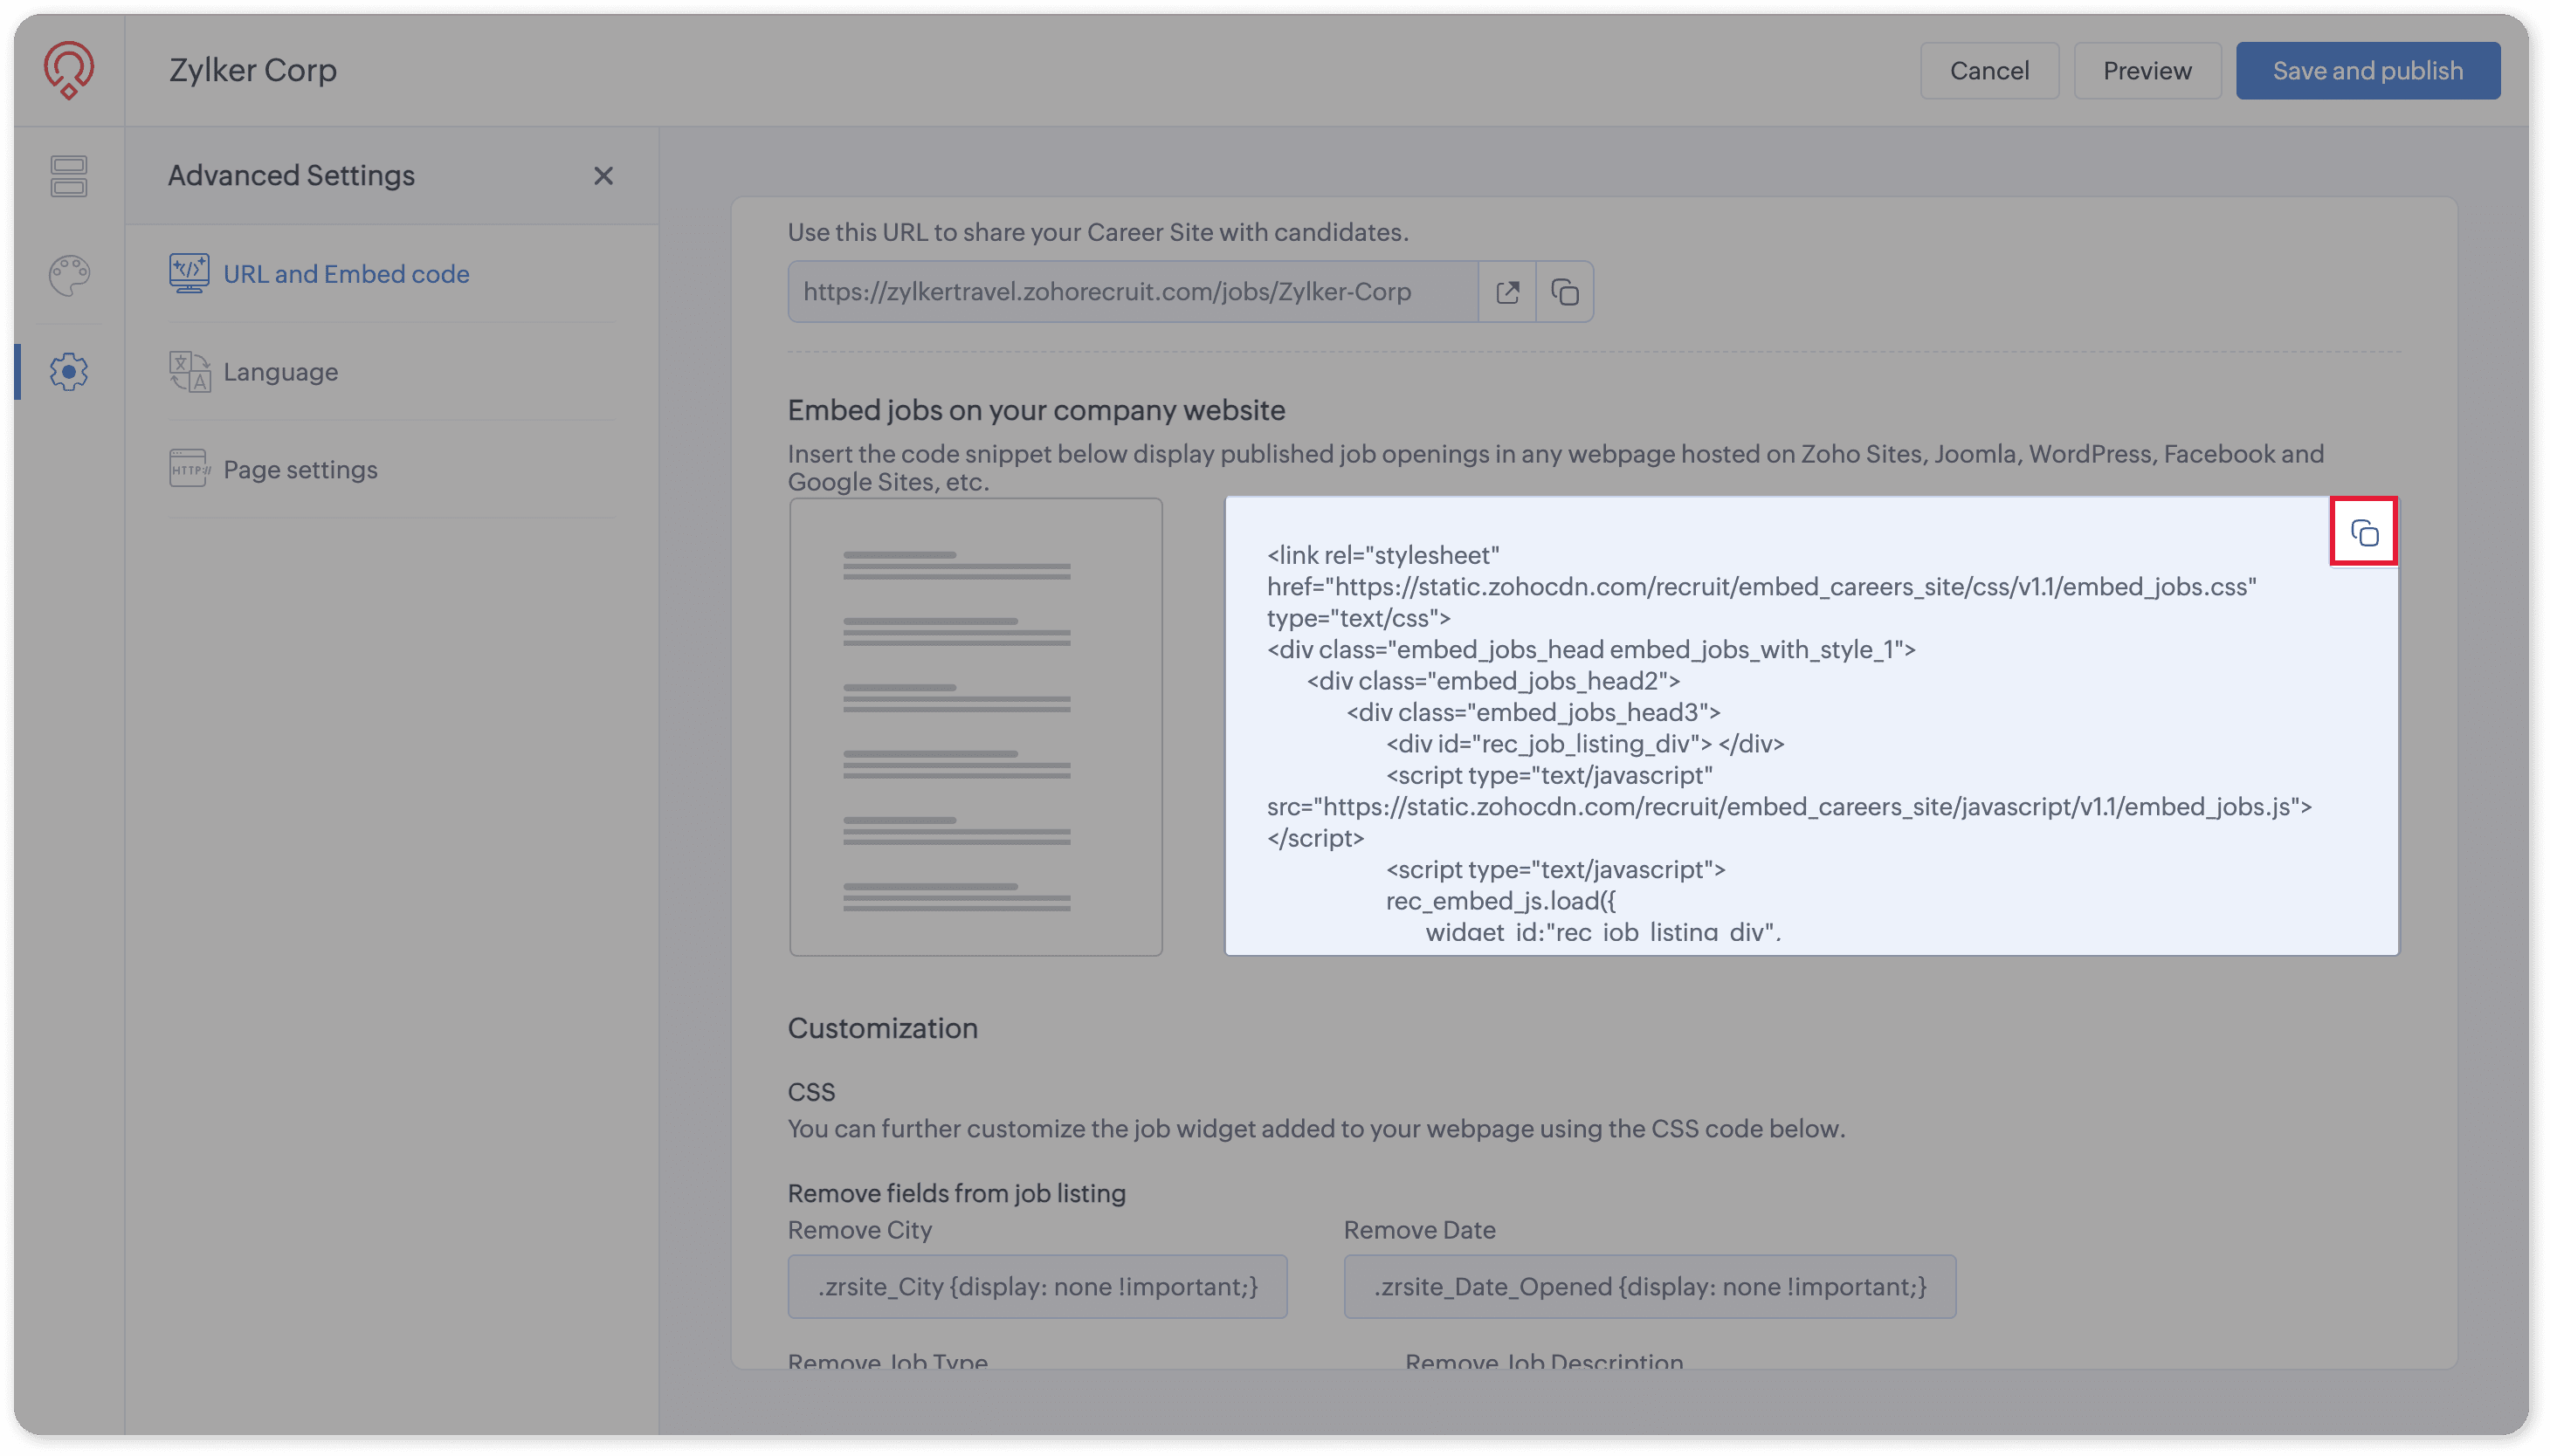
Task: Copy the embed code snippet
Action: pos(2363,533)
